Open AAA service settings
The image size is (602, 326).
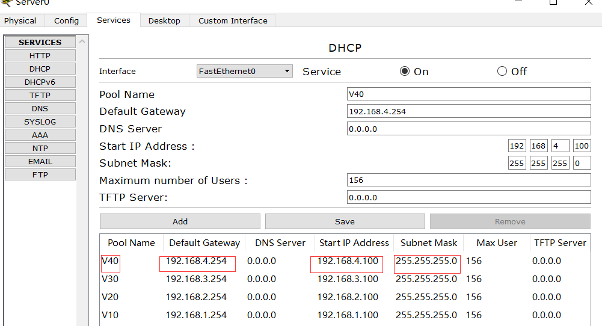tap(40, 135)
